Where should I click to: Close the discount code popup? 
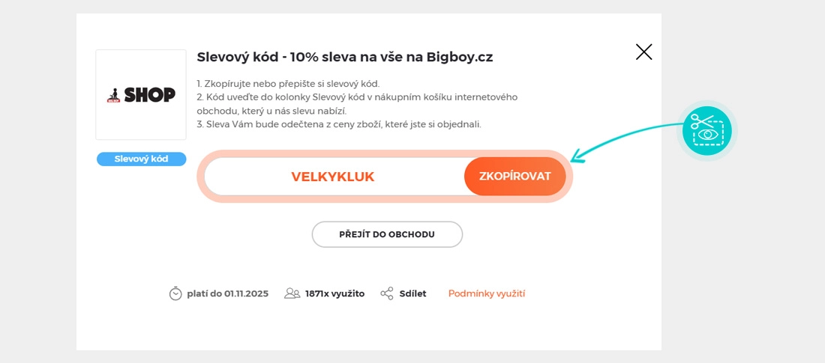pos(643,52)
